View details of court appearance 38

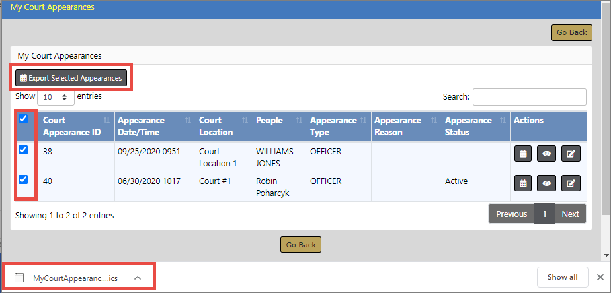click(546, 154)
